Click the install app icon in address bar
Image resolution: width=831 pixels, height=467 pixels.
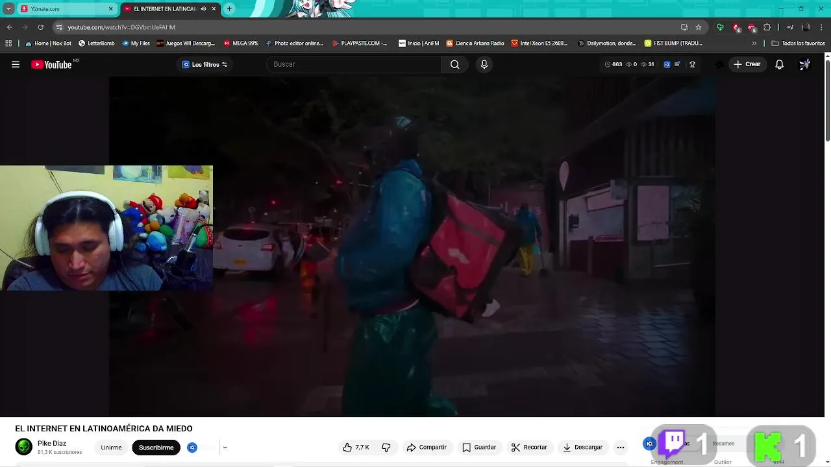coord(684,27)
